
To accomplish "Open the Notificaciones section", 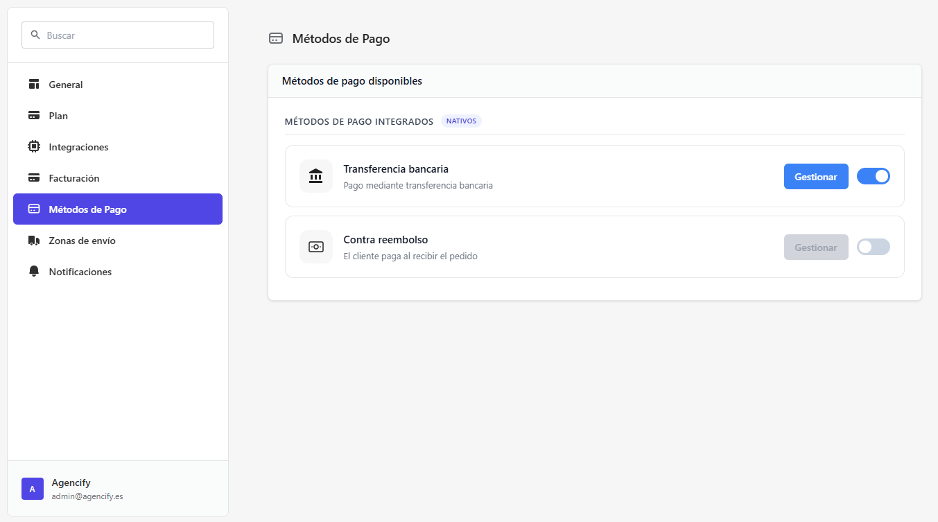I will point(118,272).
